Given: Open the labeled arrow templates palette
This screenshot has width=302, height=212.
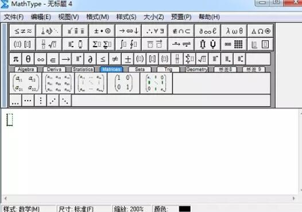Looking at the screenshot, I should pos(181,44).
